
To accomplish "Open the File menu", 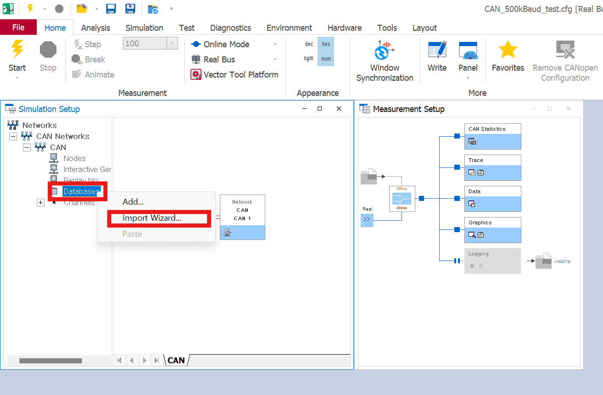I will (x=18, y=28).
